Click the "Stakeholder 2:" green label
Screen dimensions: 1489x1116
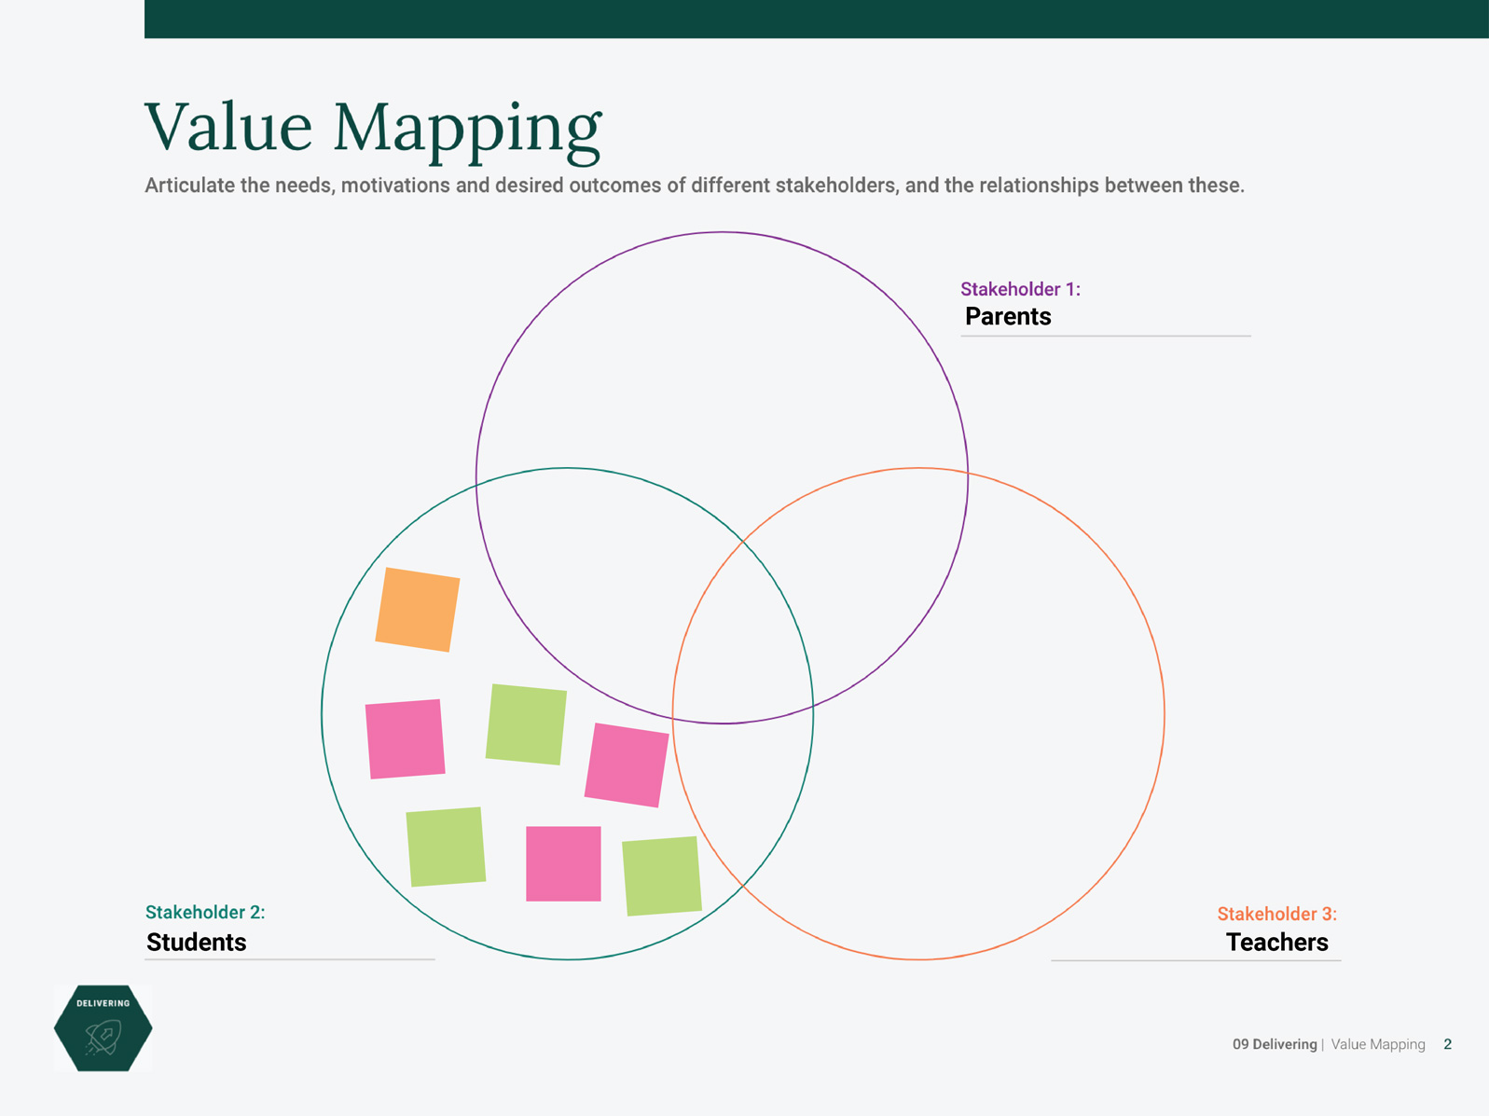pos(205,913)
